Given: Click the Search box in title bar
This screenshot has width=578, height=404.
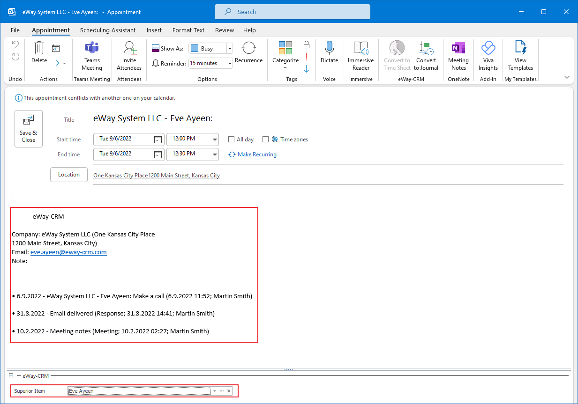Looking at the screenshot, I should coord(293,12).
